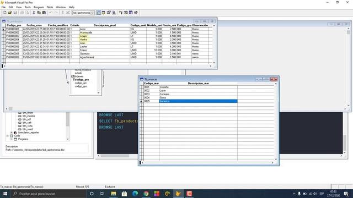Click the Observación column header
Image resolution: width=353 pixels, height=198 pixels.
(200, 25)
